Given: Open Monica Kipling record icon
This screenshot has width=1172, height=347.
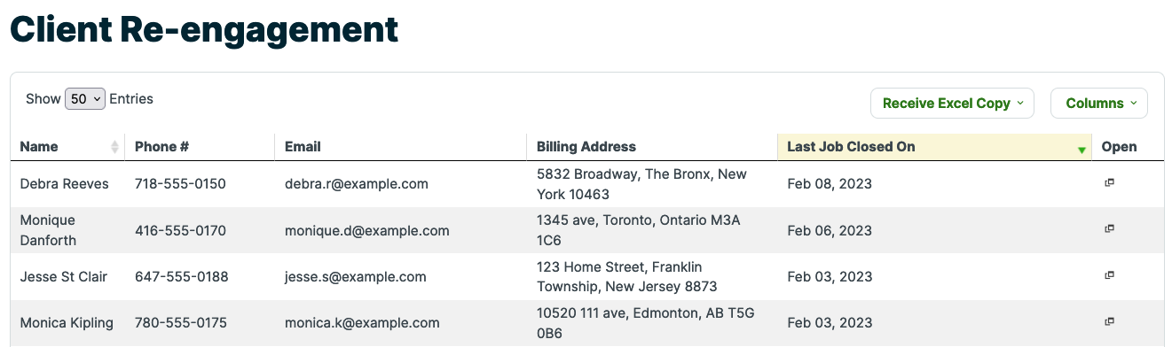Looking at the screenshot, I should pyautogui.click(x=1108, y=321).
